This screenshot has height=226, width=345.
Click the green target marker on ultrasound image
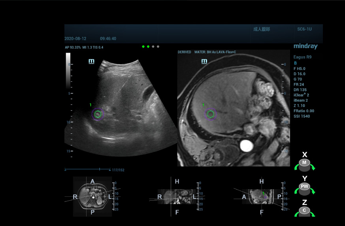pyautogui.click(x=98, y=114)
